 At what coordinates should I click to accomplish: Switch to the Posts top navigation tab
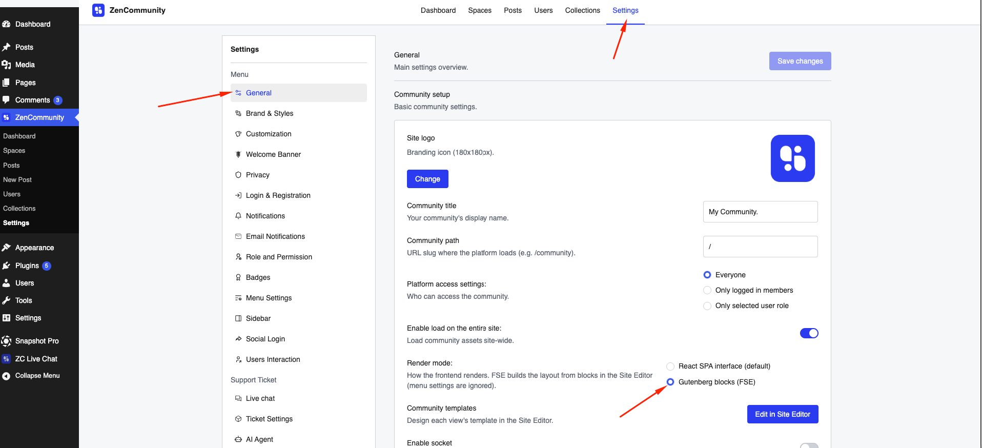[513, 10]
